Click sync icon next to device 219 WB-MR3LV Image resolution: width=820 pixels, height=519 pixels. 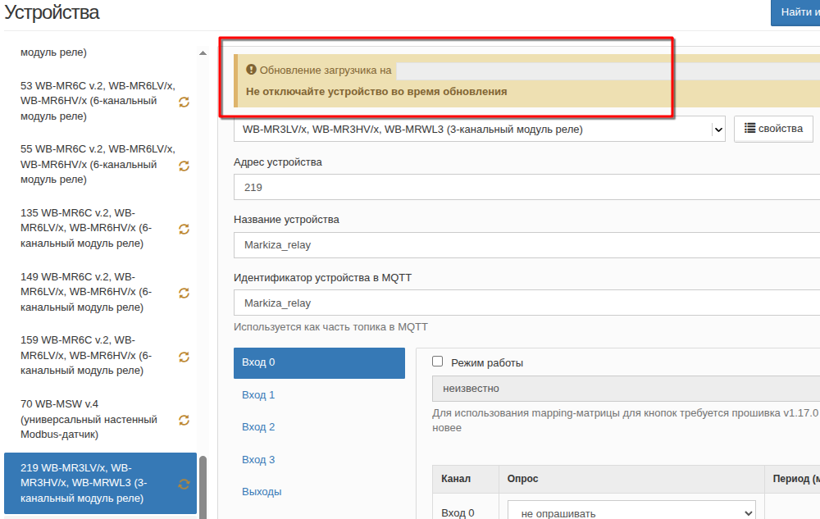point(184,484)
